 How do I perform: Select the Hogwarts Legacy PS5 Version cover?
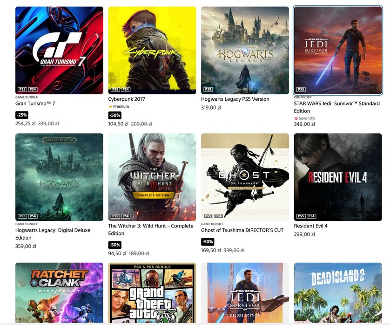(245, 50)
